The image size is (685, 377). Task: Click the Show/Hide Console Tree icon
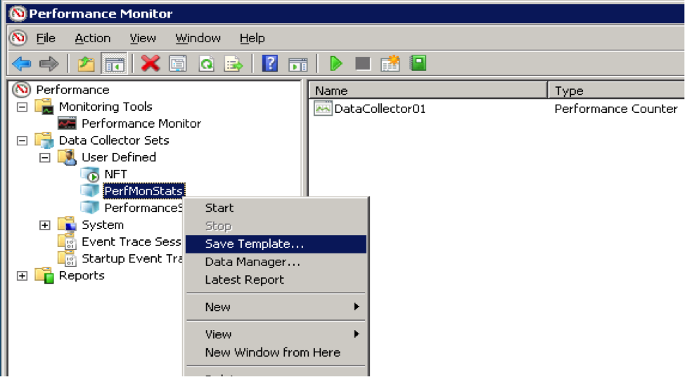point(113,64)
